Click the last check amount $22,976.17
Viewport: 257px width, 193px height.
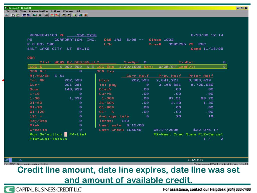coord(206,130)
